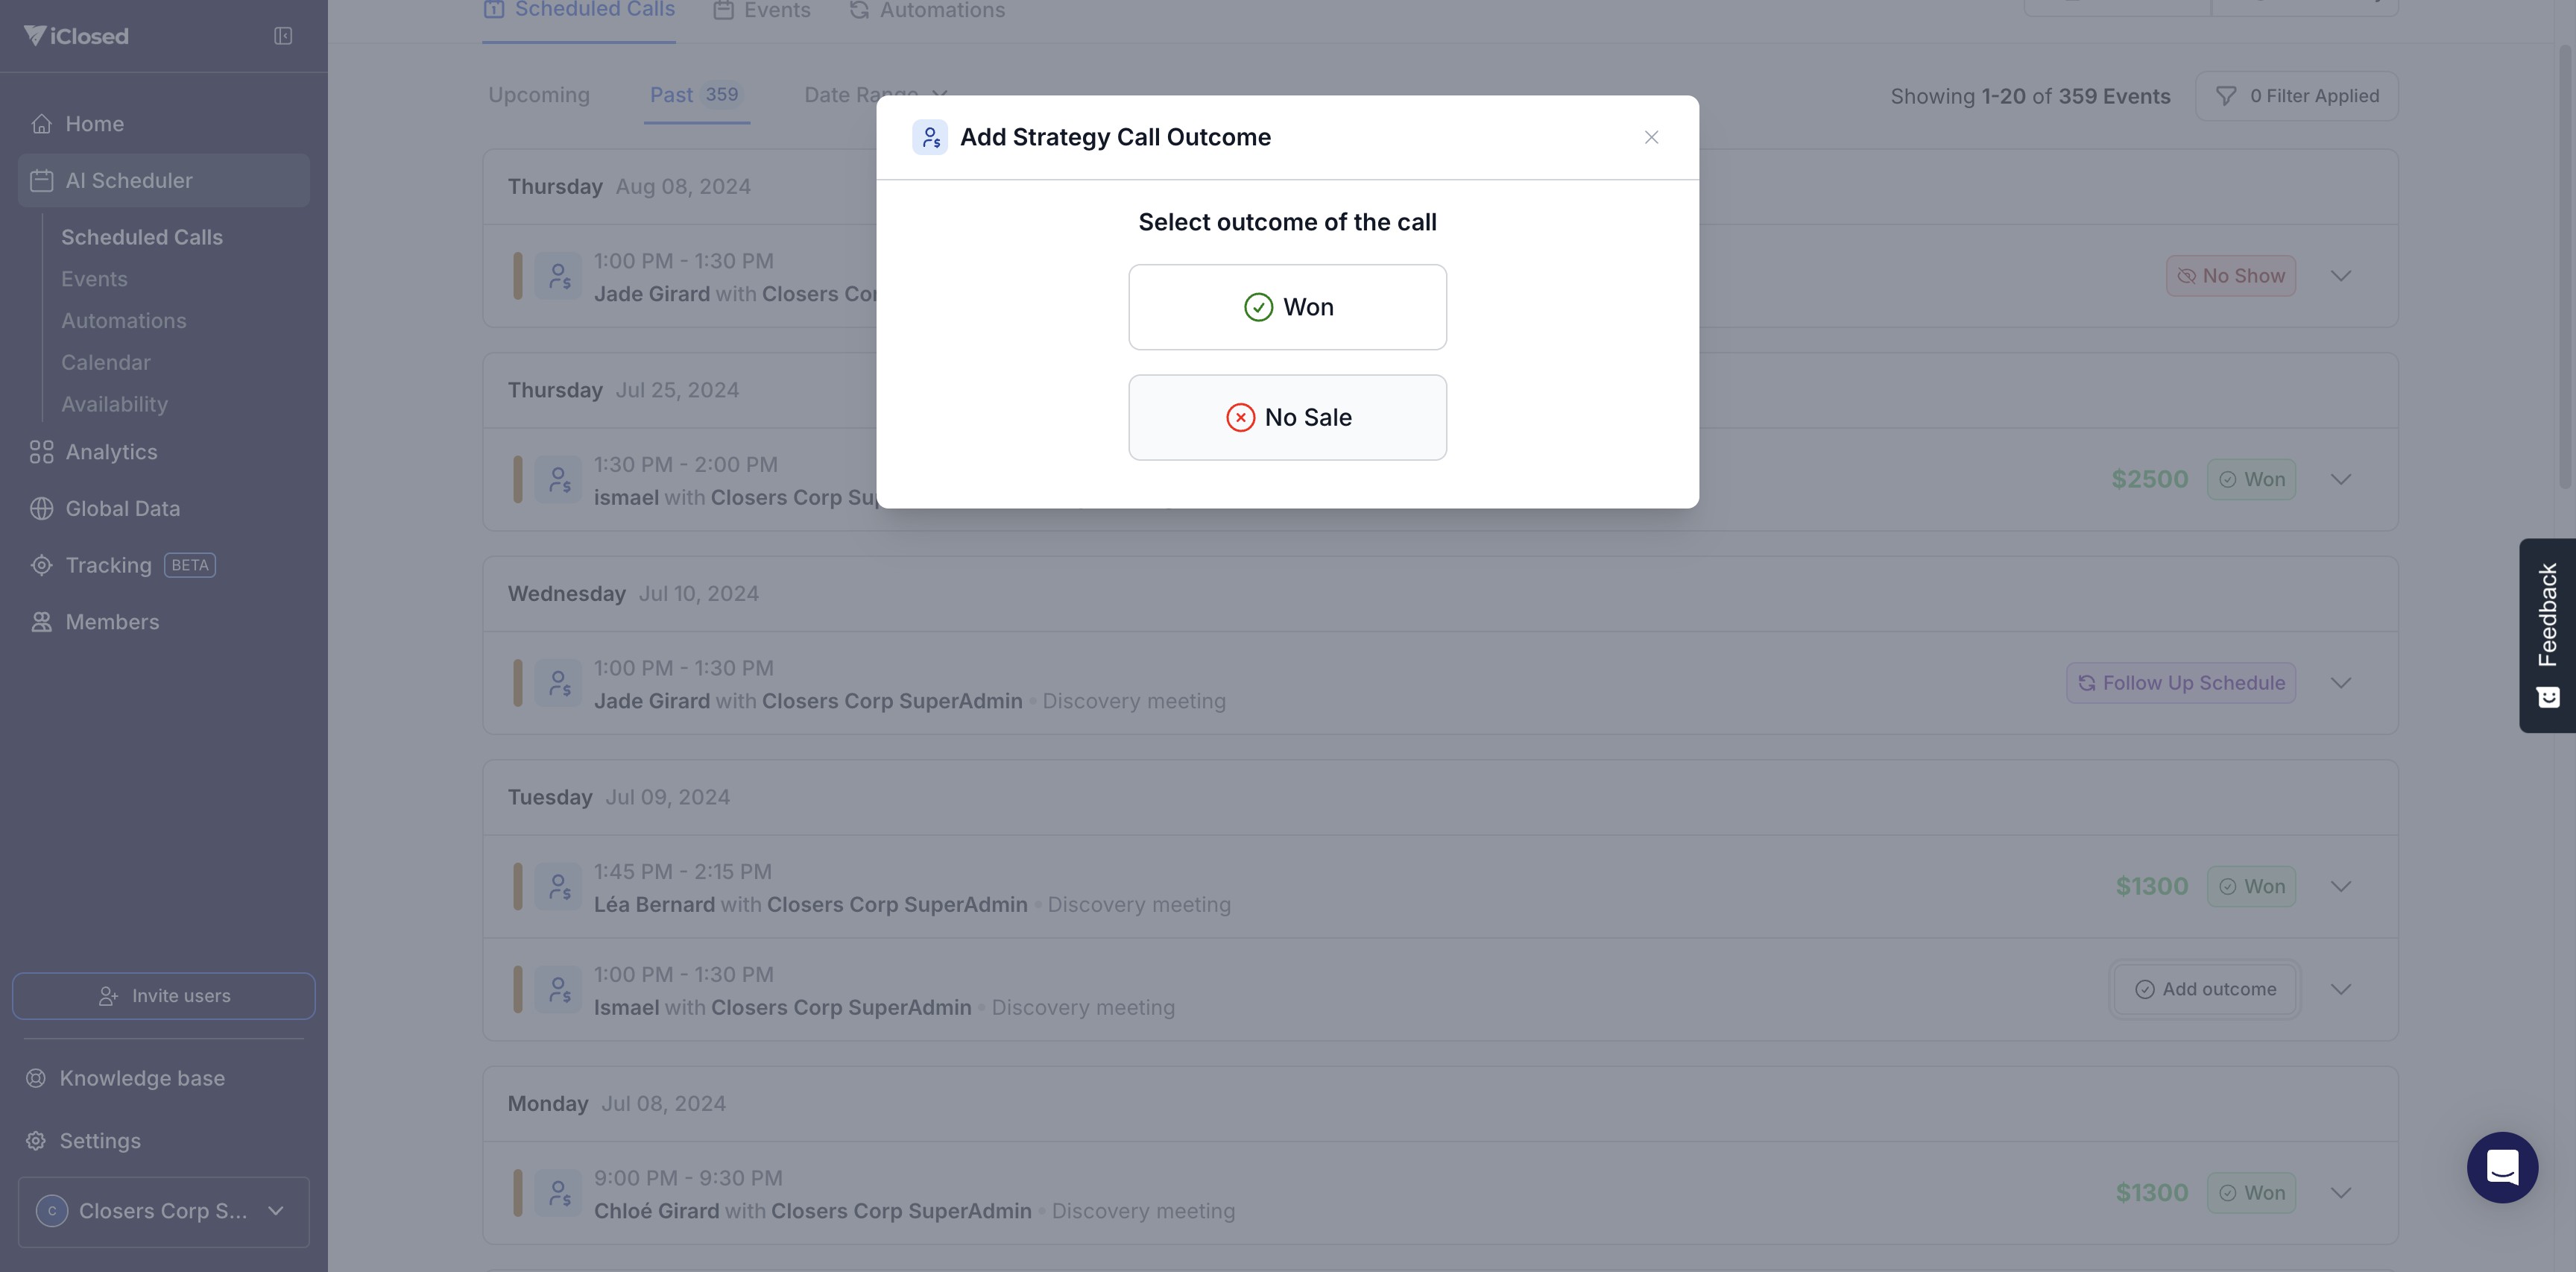Click the Settings gear icon
Image resolution: width=2576 pixels, height=1272 pixels.
click(36, 1141)
